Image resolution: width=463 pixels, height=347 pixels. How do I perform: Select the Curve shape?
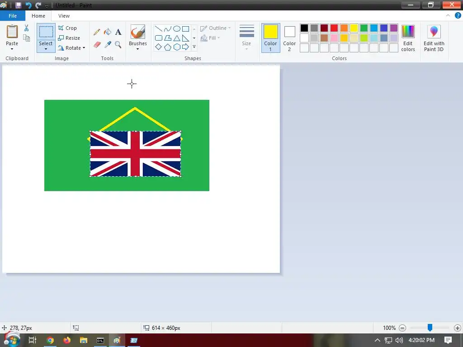point(167,28)
